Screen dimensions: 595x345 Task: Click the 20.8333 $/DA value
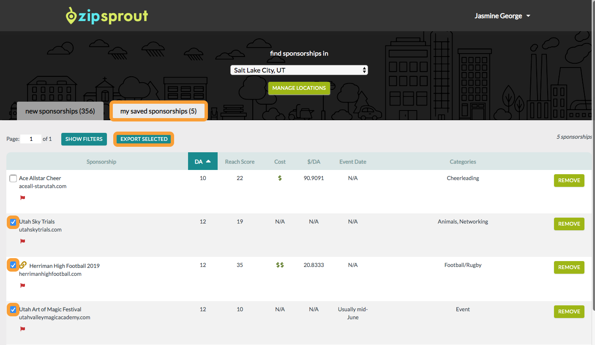[314, 265]
